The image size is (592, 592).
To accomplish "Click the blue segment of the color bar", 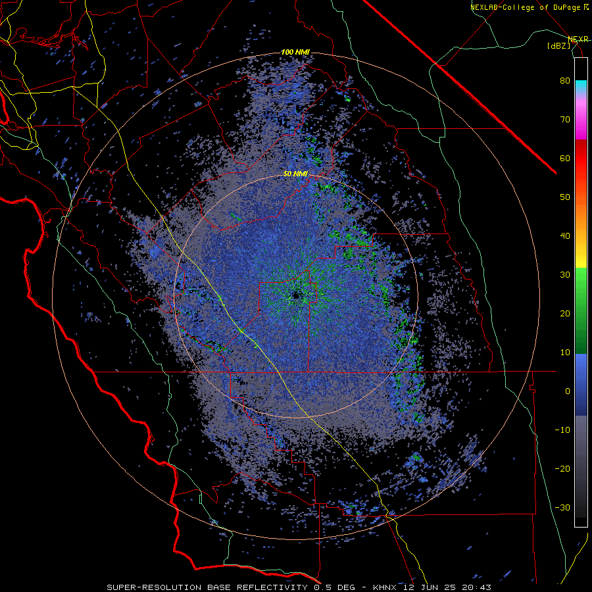I will [581, 385].
